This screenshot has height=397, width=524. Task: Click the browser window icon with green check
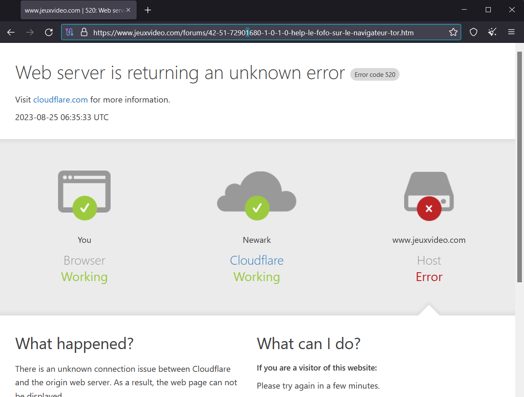point(85,195)
